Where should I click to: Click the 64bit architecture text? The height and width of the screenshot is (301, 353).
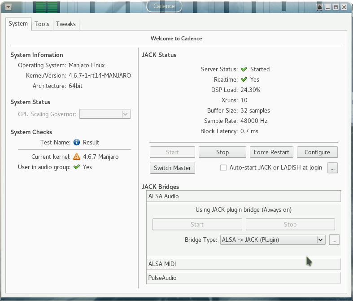coord(75,86)
